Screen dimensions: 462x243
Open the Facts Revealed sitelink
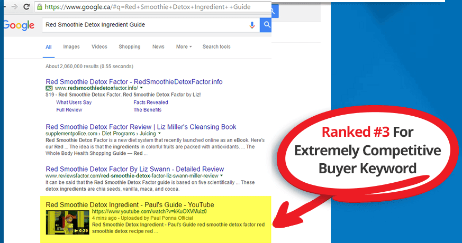pos(151,102)
